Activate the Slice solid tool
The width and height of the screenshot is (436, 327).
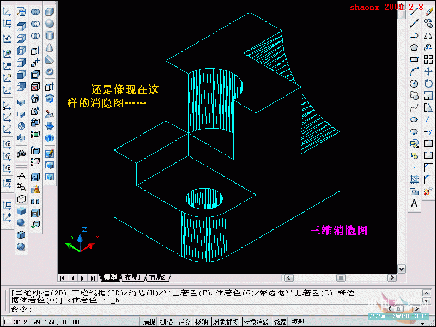click(50, 113)
